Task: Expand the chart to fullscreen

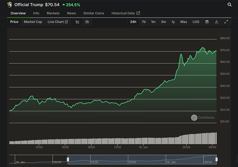Action: coord(226,22)
